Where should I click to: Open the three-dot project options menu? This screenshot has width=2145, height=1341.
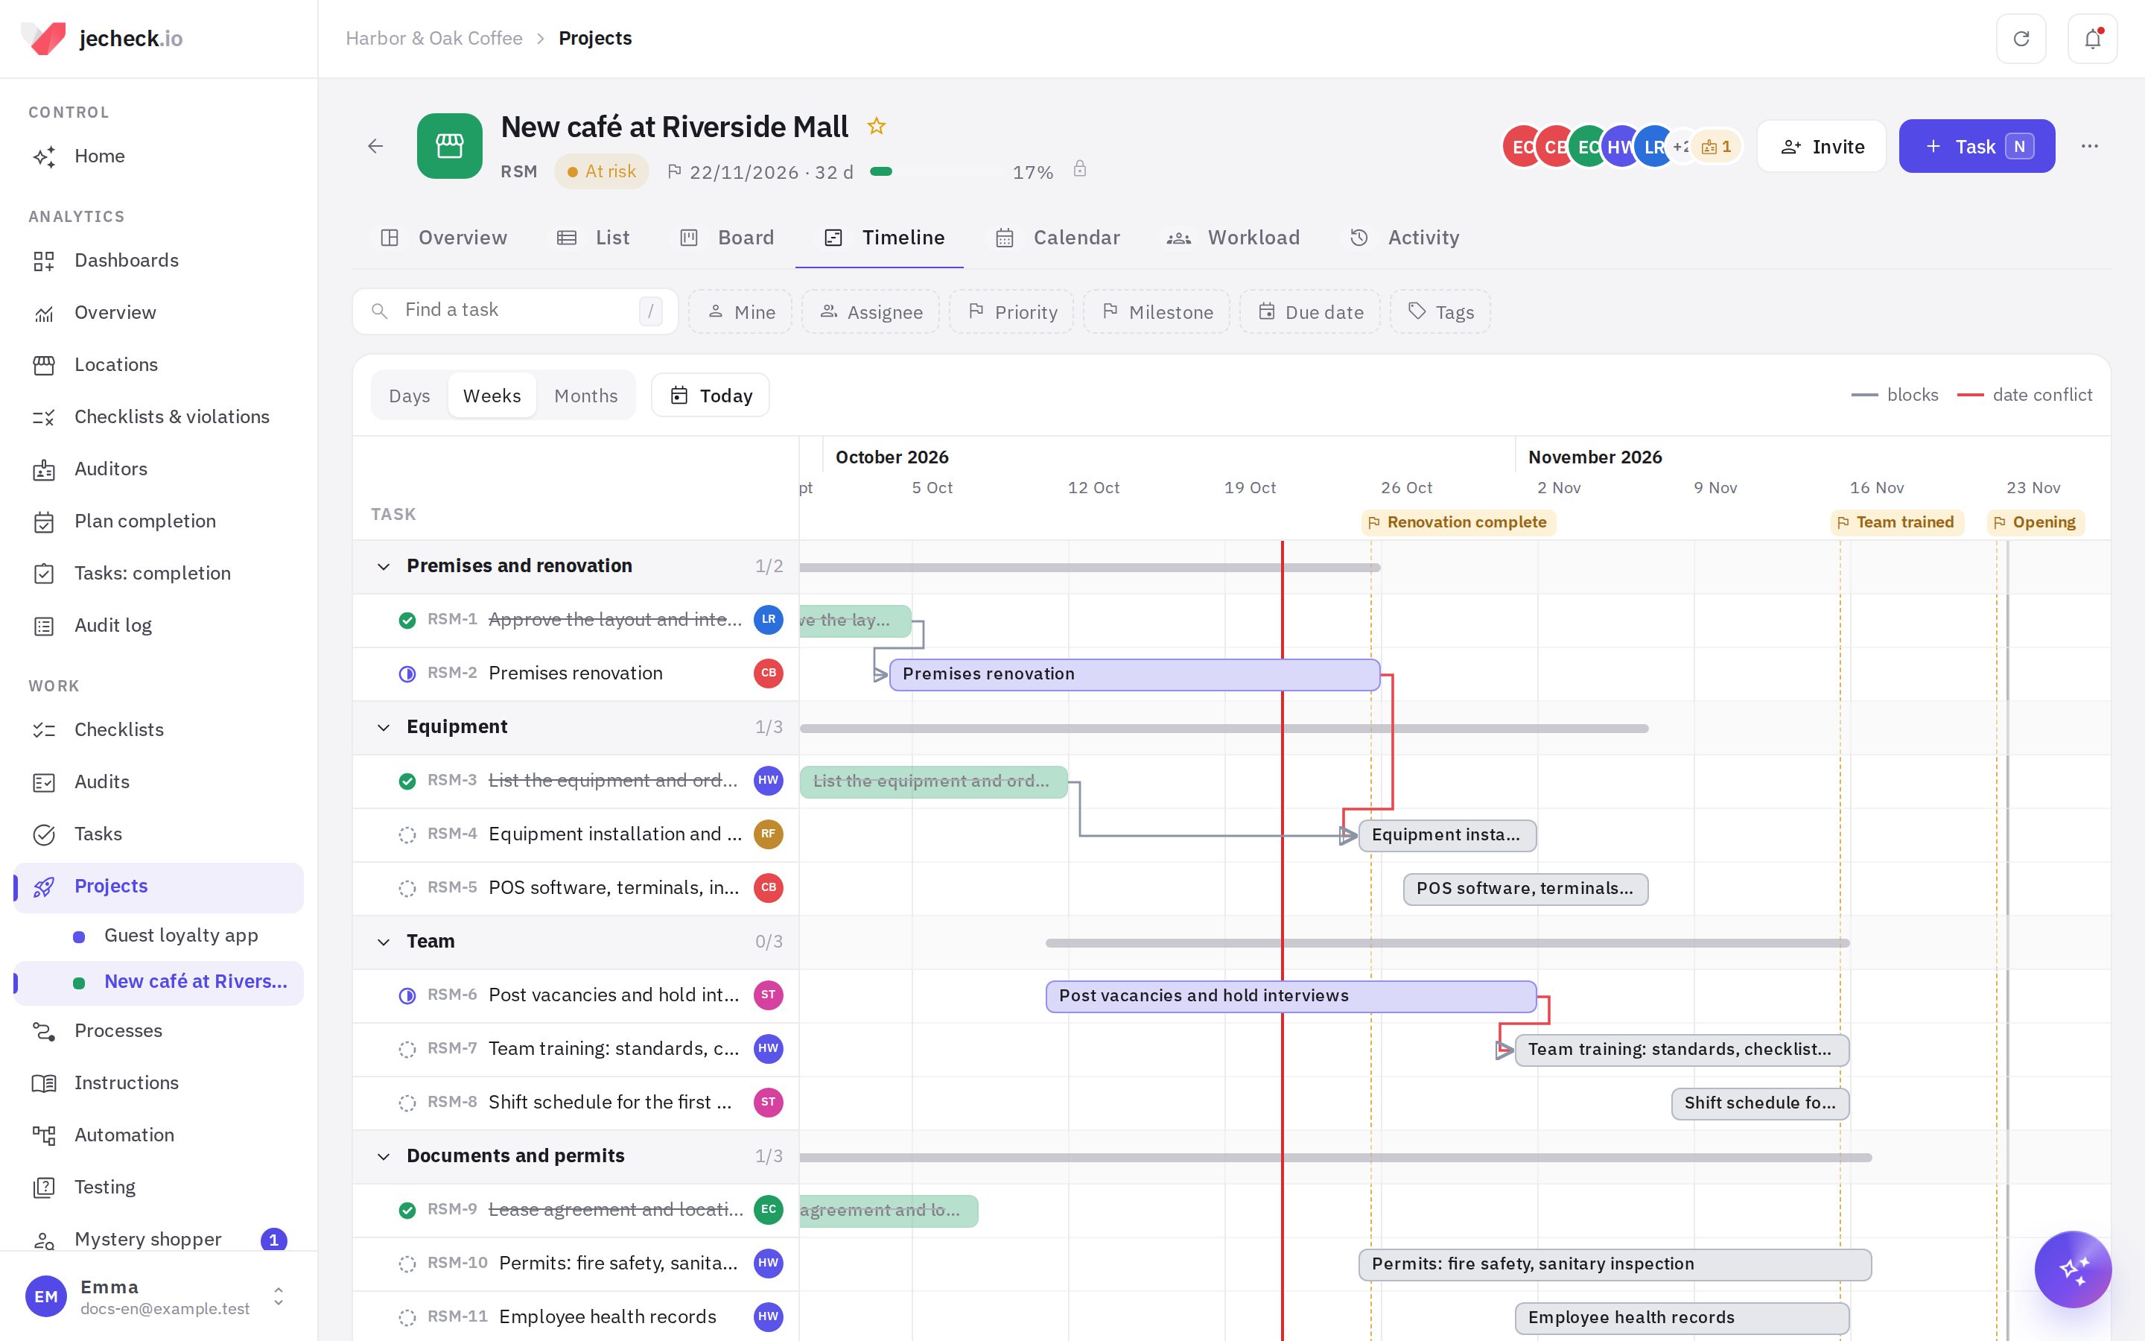click(x=2089, y=146)
